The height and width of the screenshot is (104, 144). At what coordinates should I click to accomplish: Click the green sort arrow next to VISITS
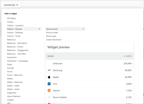pyautogui.click(x=124, y=56)
